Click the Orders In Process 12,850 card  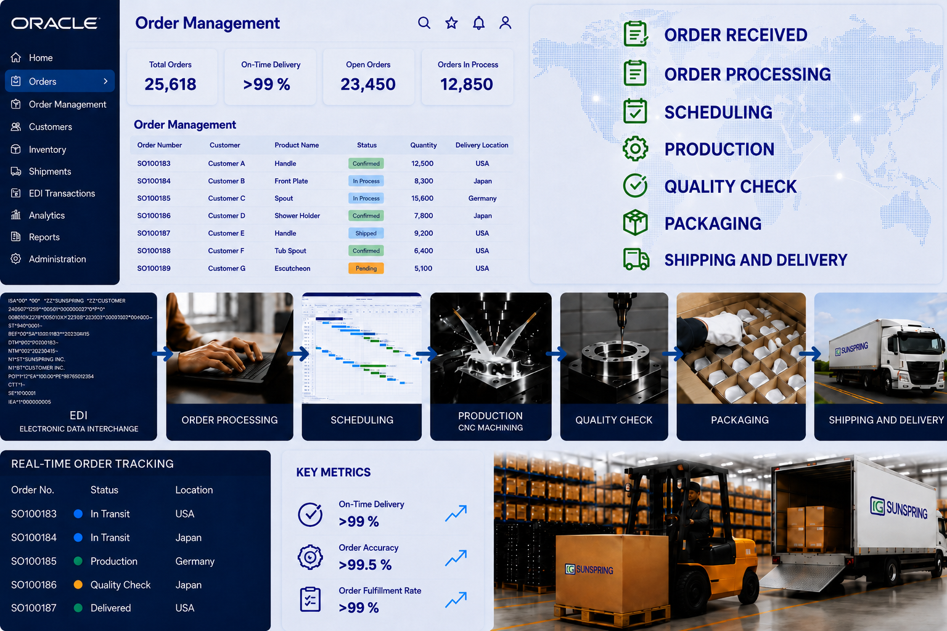(467, 77)
